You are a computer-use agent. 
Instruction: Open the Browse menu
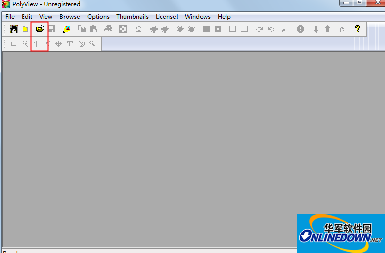pyautogui.click(x=69, y=17)
